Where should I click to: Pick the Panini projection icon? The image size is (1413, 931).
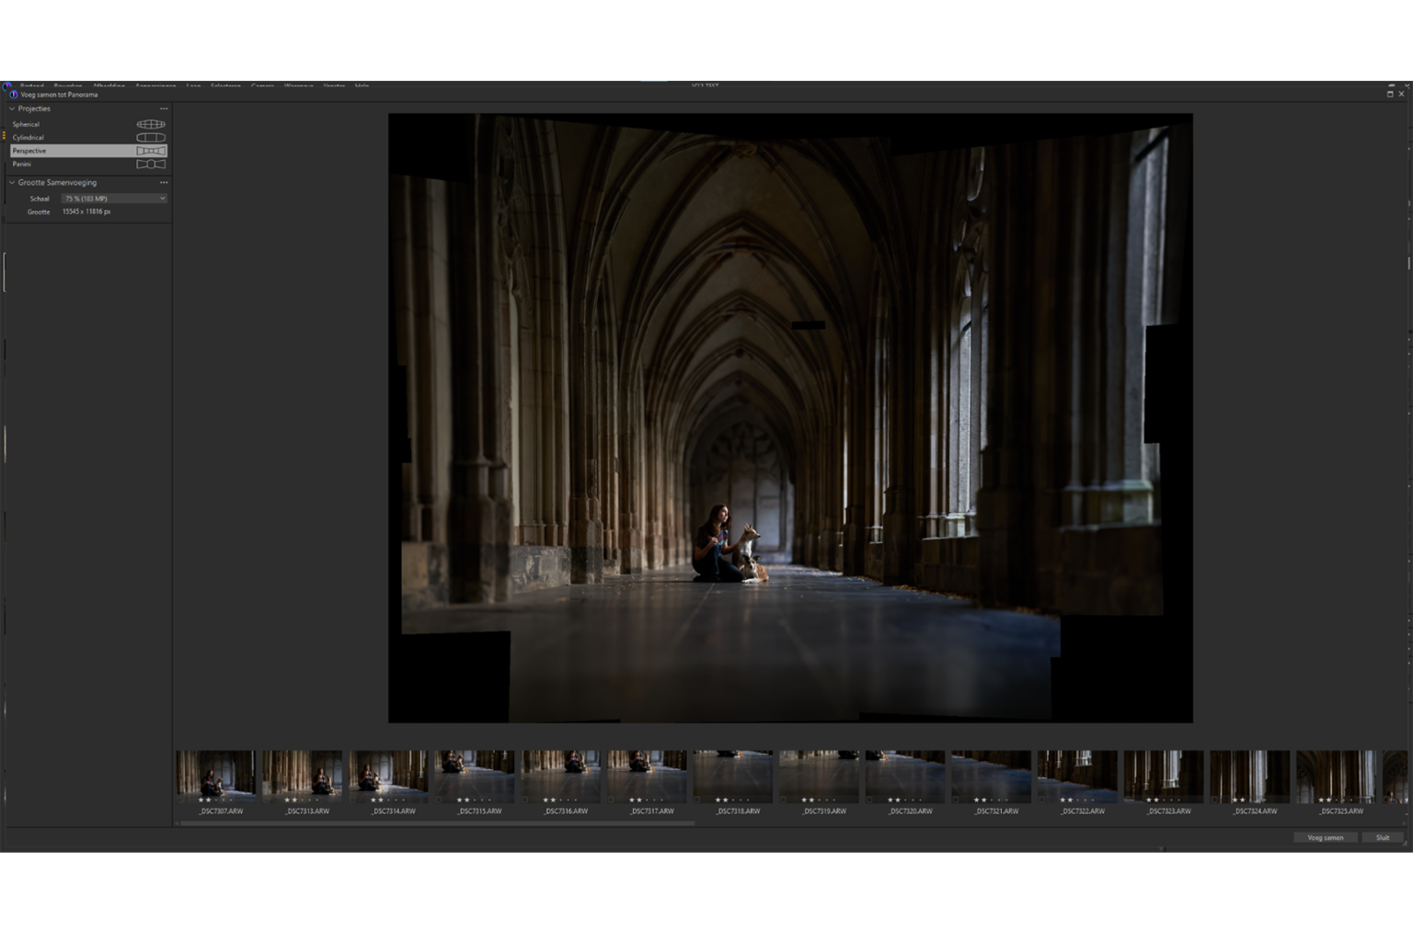point(151,165)
